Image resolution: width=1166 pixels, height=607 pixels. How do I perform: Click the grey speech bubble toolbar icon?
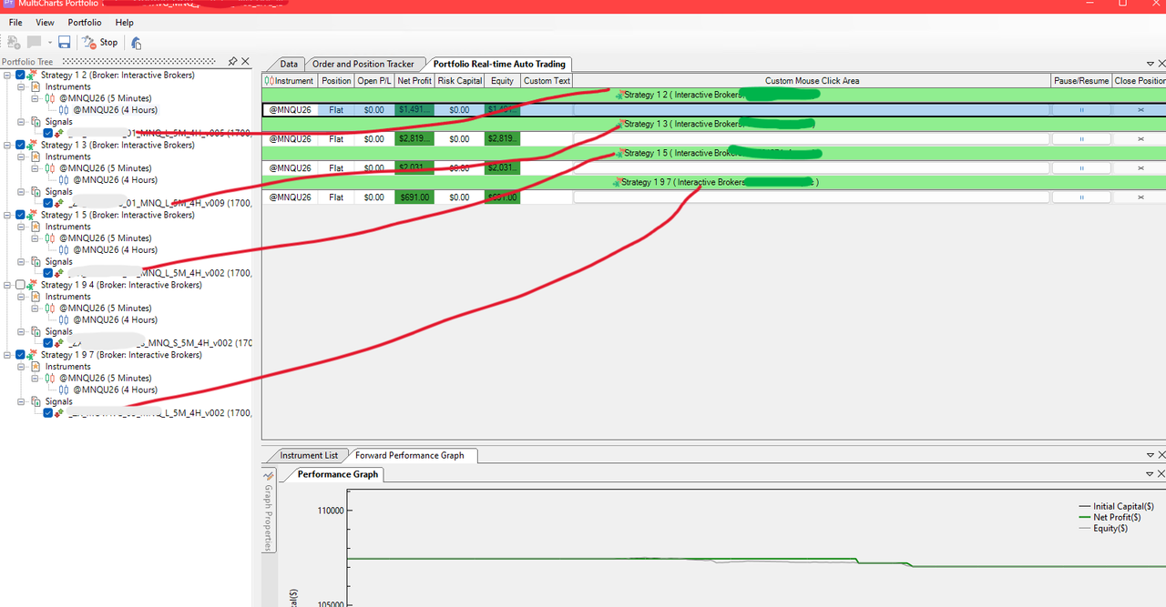click(34, 42)
